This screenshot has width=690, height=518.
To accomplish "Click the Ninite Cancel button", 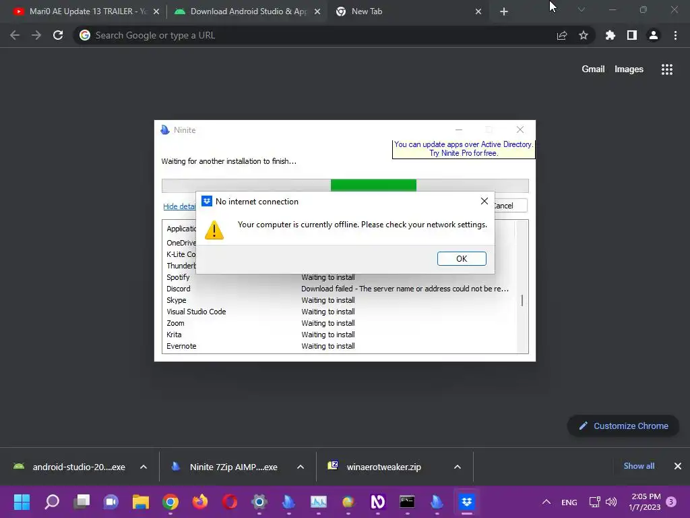I will pyautogui.click(x=509, y=206).
